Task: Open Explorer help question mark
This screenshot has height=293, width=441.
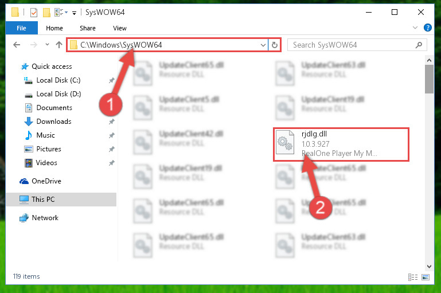Action: tap(427, 28)
